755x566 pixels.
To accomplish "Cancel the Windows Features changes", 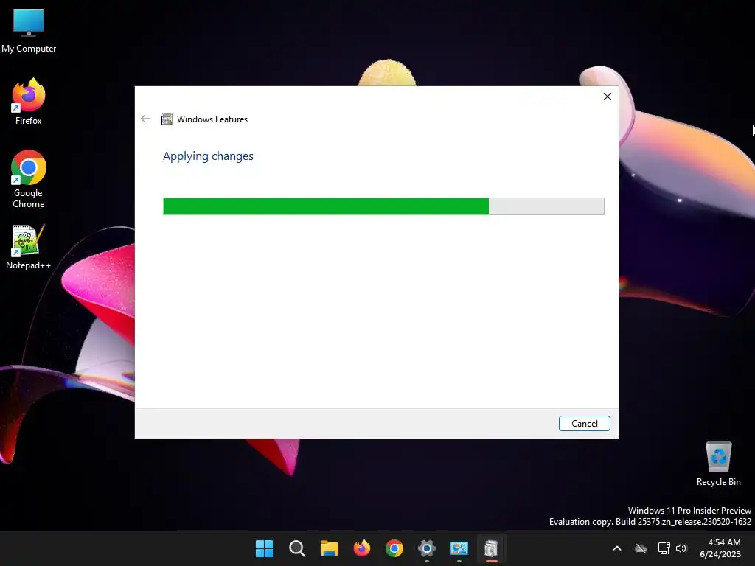I will 584,424.
